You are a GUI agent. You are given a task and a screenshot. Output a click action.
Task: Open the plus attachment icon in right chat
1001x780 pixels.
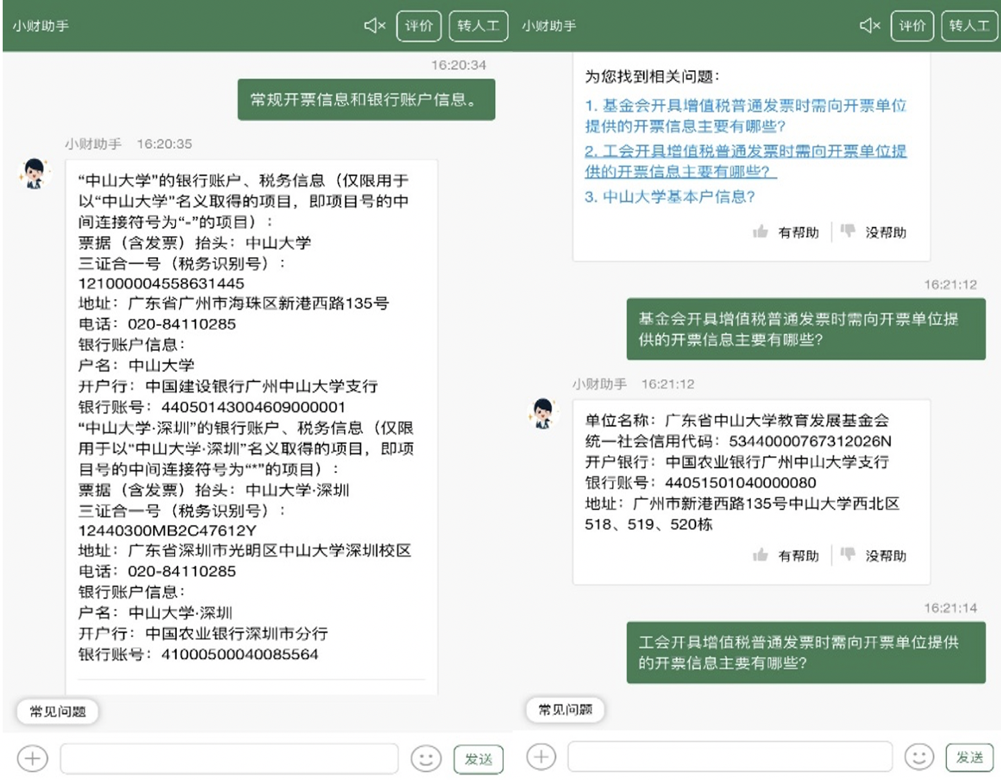tap(541, 756)
